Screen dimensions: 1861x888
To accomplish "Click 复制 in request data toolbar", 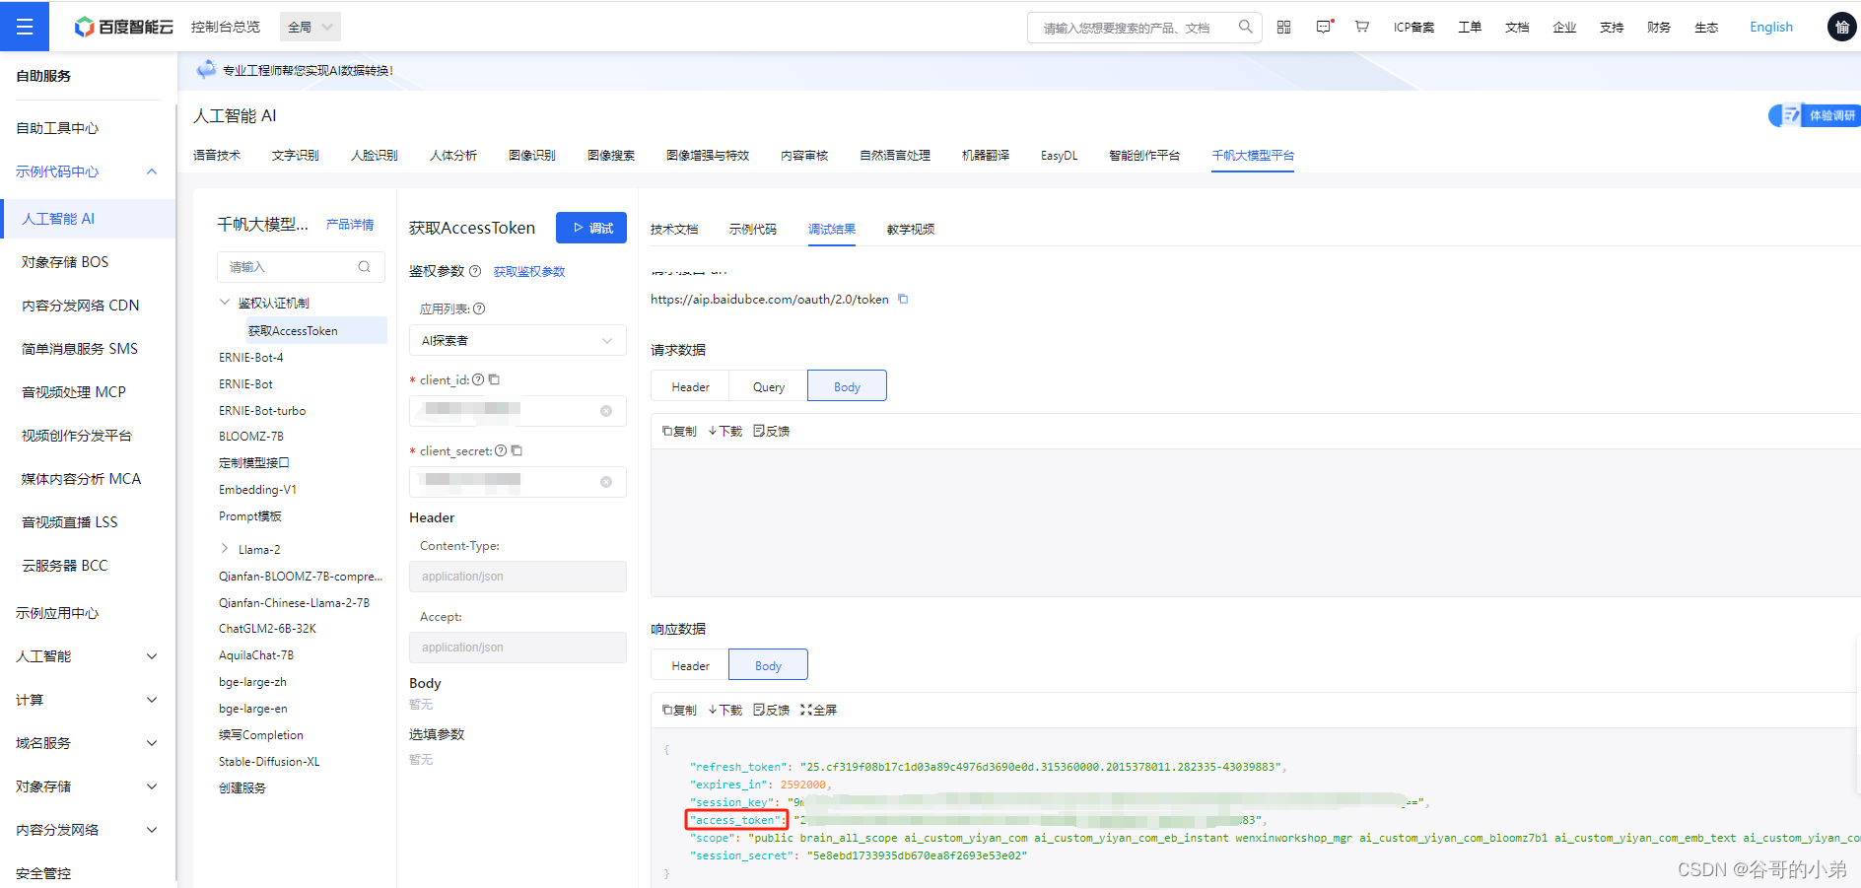I will pyautogui.click(x=679, y=431).
